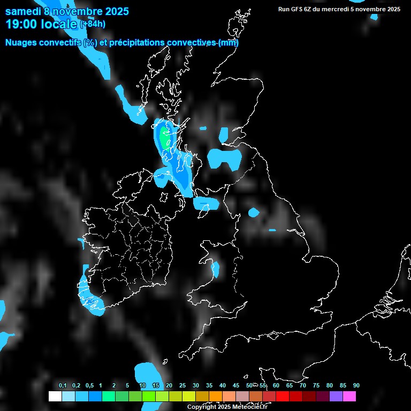Click the small blue patch over Wales
411x411 pixels.
(x=215, y=269)
